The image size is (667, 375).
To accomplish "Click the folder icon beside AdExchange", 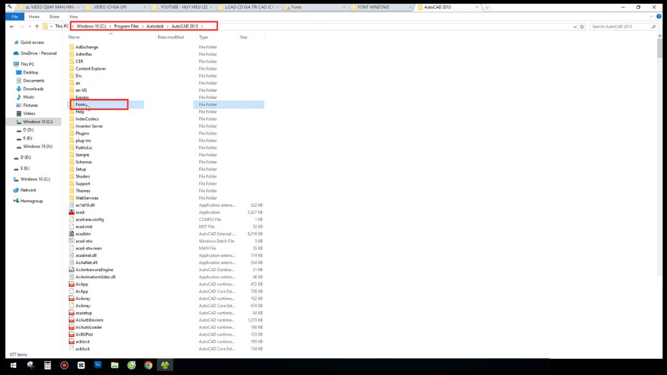I will 71,47.
